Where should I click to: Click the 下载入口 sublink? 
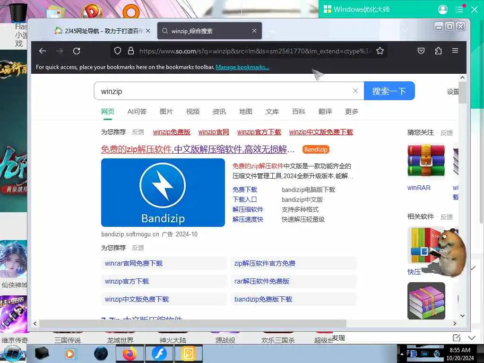tap(245, 199)
